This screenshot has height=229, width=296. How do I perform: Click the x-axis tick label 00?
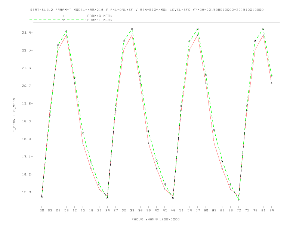point(42,210)
